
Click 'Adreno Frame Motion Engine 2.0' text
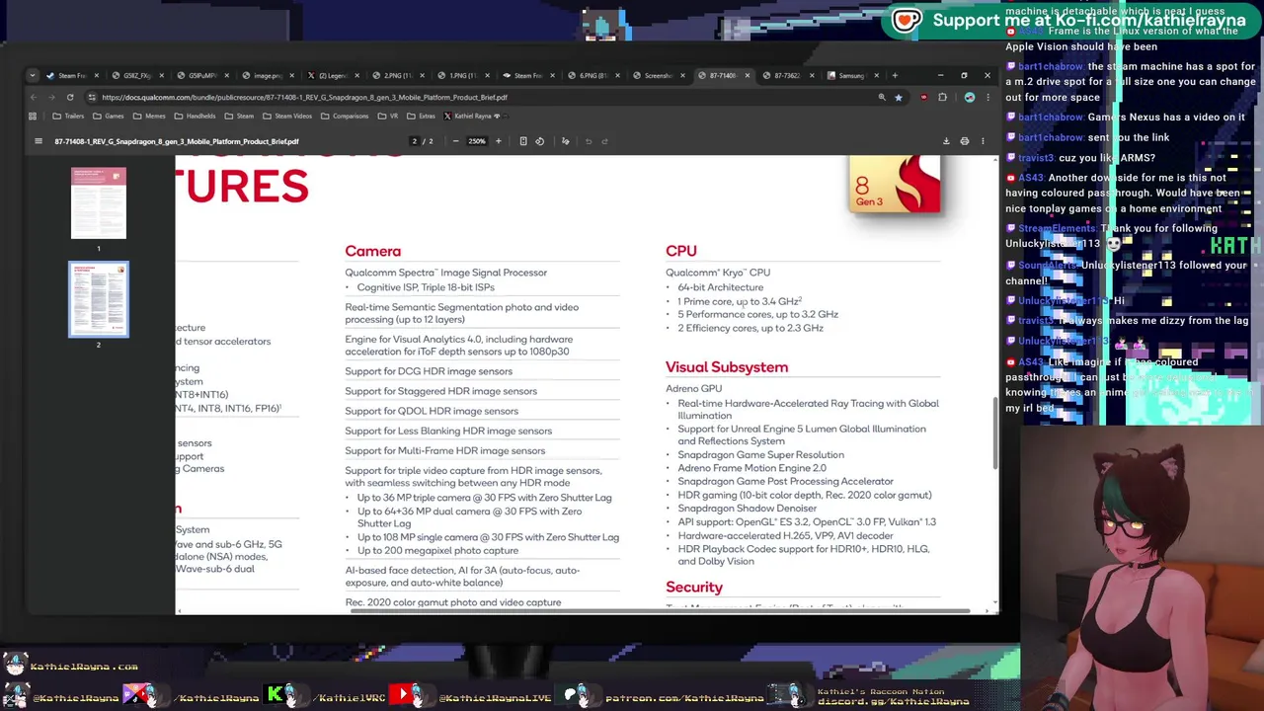751,468
